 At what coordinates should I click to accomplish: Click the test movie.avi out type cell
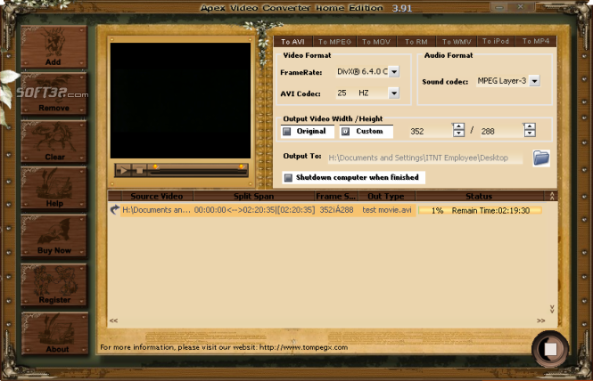[x=386, y=210]
